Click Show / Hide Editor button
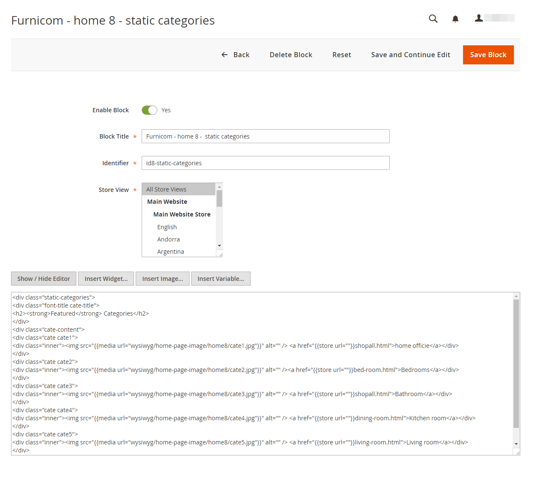 (x=44, y=279)
